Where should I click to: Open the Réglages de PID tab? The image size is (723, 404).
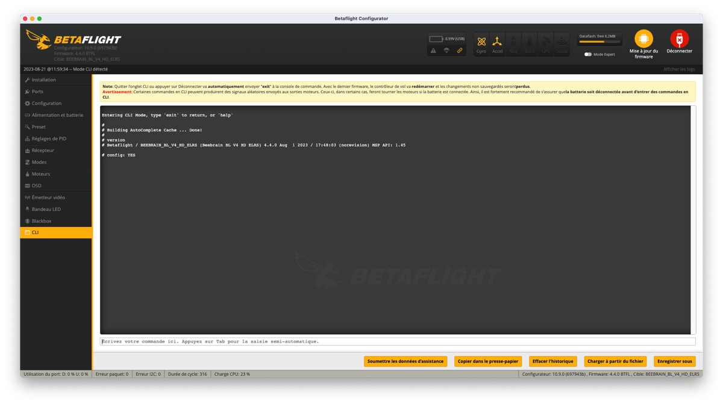pyautogui.click(x=56, y=138)
